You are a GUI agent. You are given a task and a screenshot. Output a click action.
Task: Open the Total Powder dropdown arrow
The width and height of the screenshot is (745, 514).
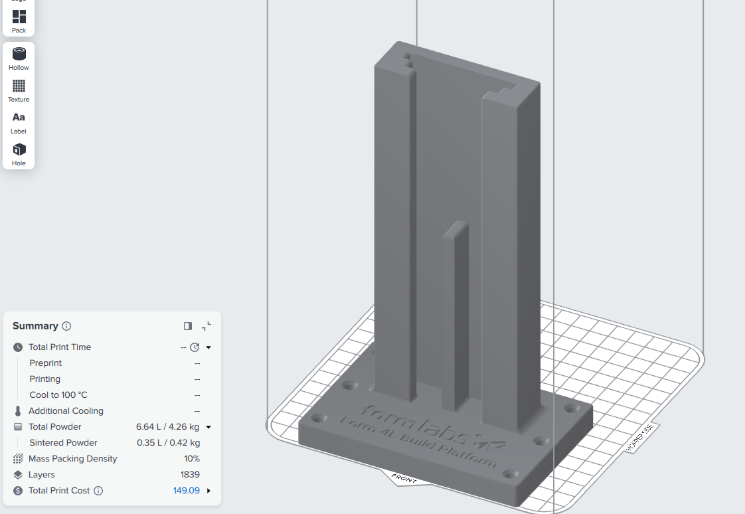[x=208, y=426]
